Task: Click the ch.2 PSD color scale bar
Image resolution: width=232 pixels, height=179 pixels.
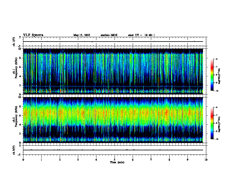Action: 212,123
